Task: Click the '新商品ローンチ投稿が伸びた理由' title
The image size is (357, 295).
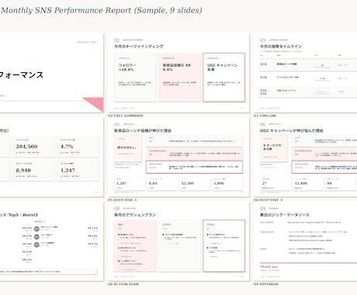Action: coord(143,130)
